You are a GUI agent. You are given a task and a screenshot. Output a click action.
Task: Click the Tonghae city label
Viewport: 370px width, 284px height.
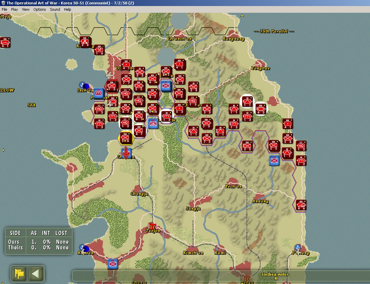261,68
